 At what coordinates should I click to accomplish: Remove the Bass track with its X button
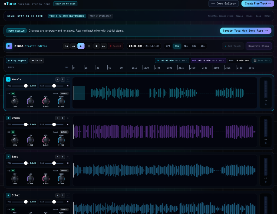point(68,157)
